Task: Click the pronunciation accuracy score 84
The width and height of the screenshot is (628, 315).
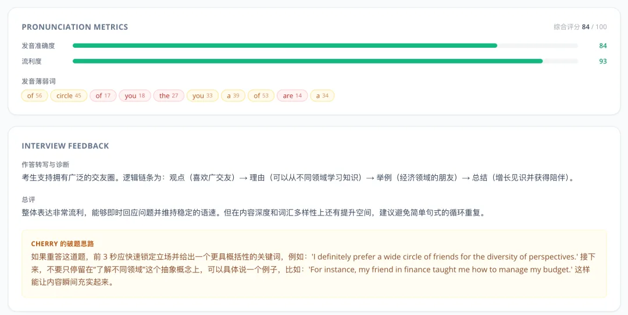Action: [x=603, y=46]
